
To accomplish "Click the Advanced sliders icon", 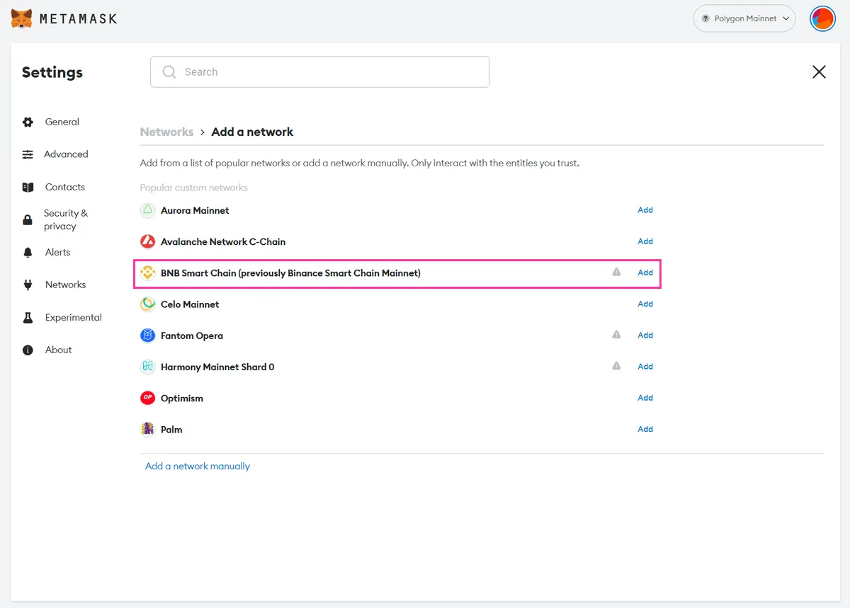I will coord(28,154).
